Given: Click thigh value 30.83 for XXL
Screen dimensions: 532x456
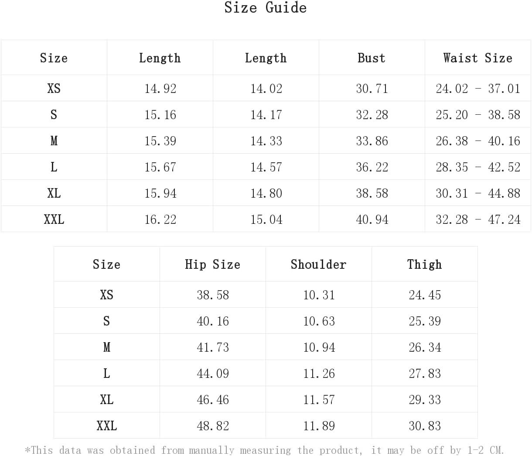Looking at the screenshot, I should [x=425, y=426].
